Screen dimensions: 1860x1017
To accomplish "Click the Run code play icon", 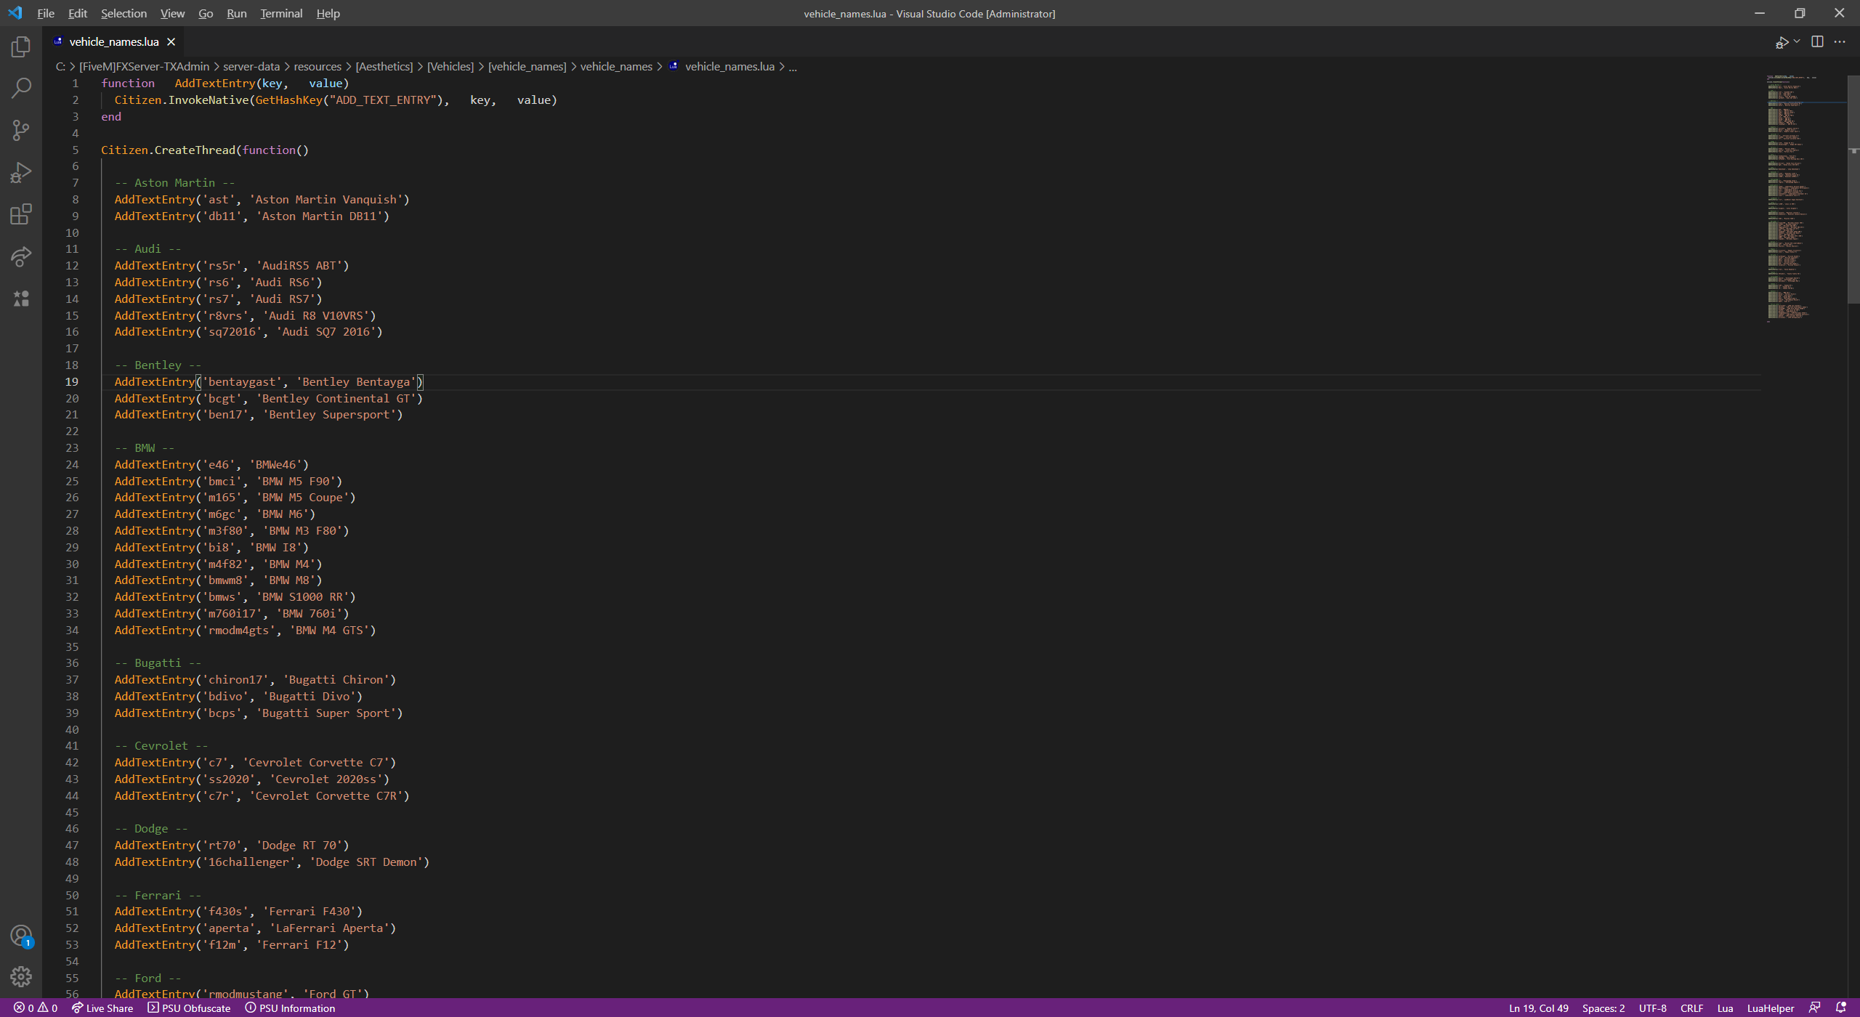I will tap(1782, 42).
